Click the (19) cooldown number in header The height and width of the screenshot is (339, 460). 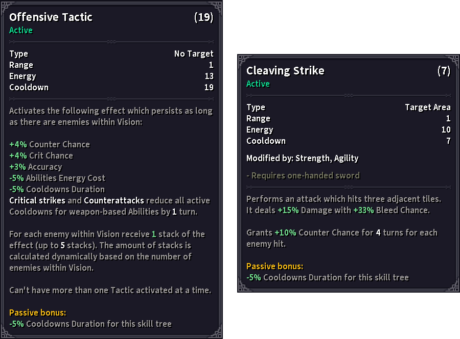[x=203, y=17]
